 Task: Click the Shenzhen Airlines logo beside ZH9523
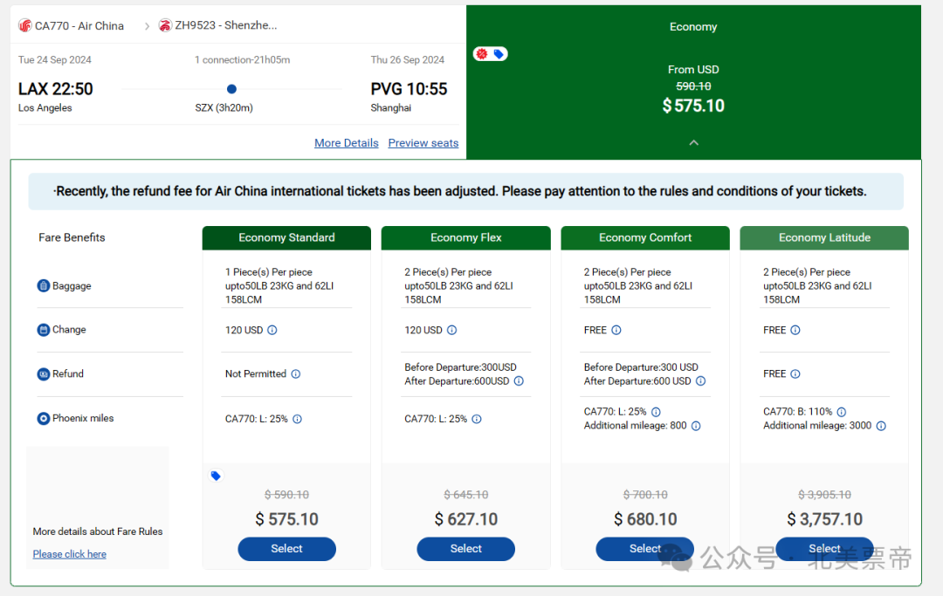pos(165,25)
